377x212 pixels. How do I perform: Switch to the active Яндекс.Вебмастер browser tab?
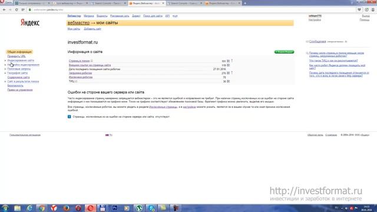pyautogui.click(x=147, y=3)
